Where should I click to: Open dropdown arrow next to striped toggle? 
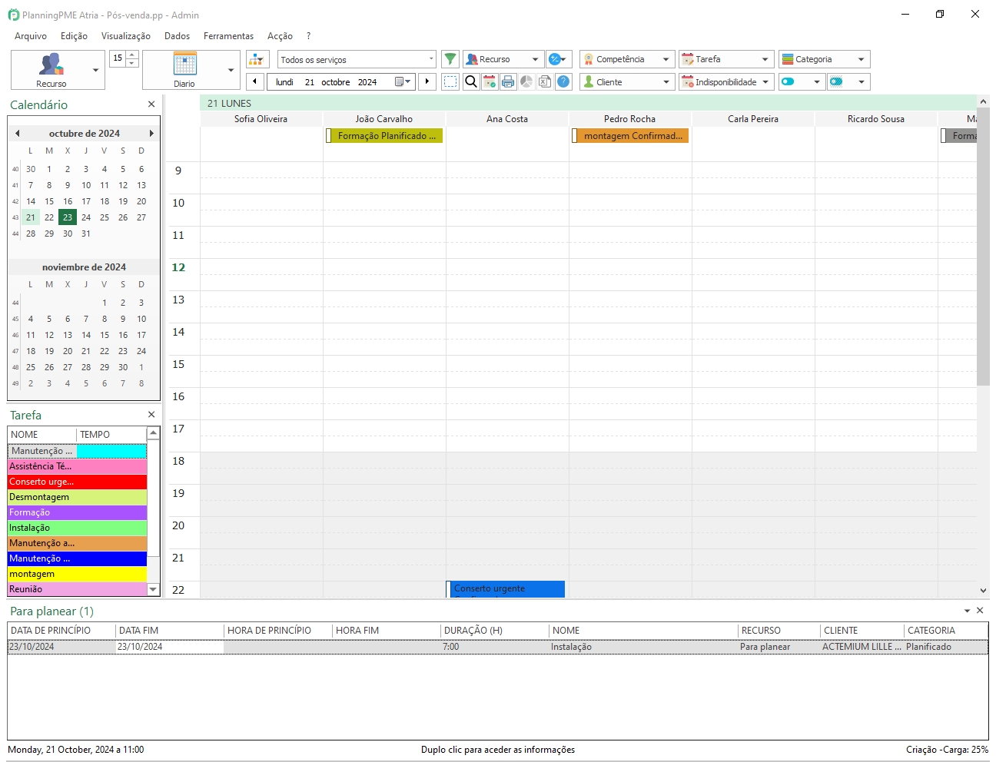tap(862, 81)
